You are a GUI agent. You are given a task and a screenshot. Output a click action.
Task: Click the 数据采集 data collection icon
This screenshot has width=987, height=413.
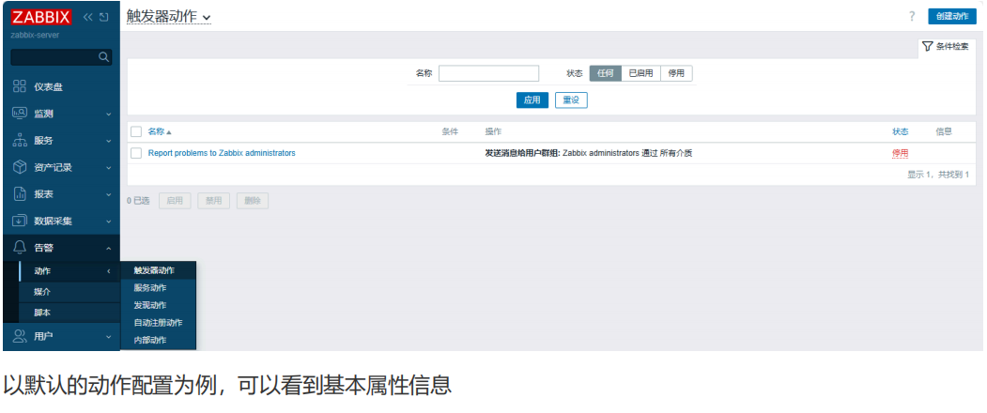pyautogui.click(x=20, y=221)
